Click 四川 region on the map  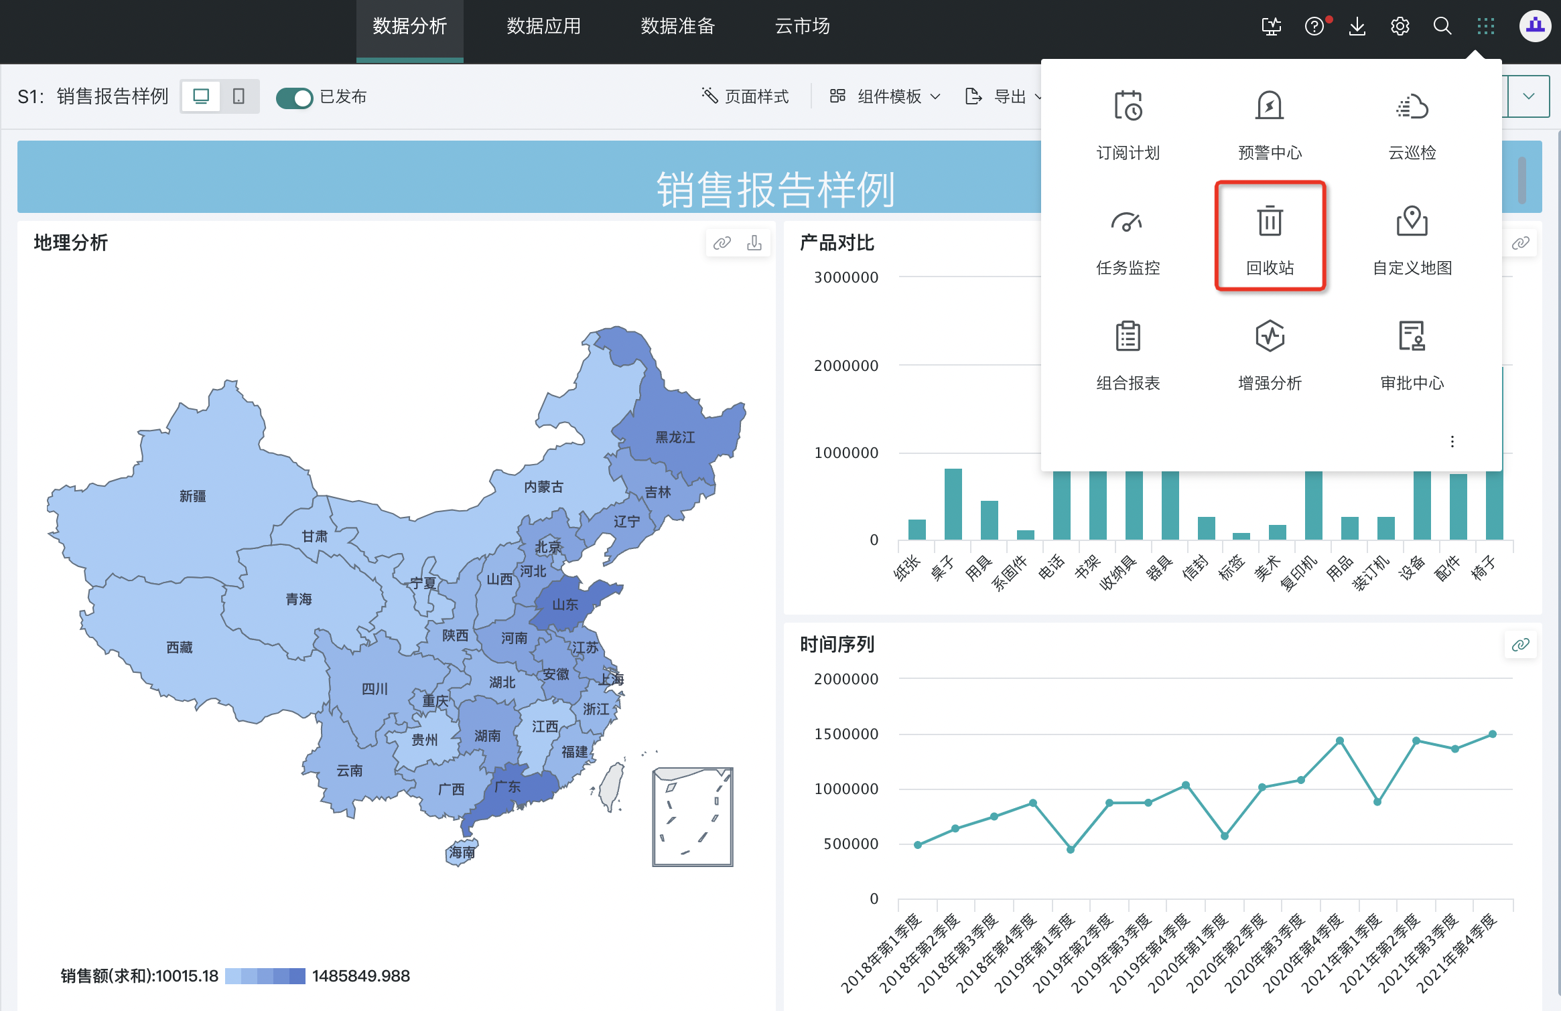coord(375,689)
